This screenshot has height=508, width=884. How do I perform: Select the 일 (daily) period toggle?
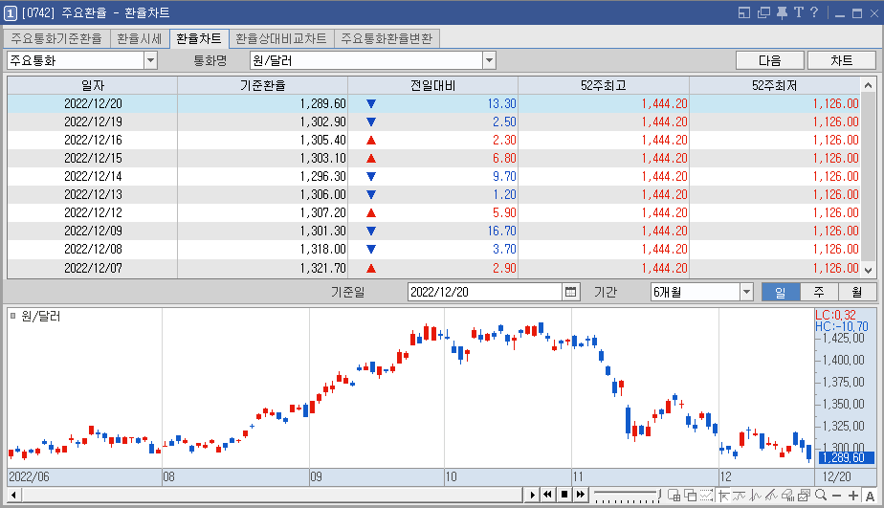point(781,292)
